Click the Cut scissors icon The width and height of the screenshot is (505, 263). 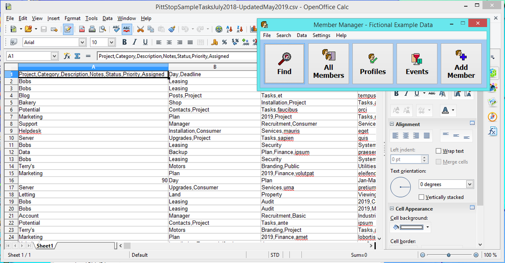141,29
